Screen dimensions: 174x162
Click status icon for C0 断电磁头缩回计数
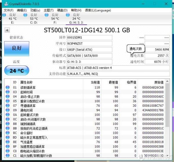(x=8, y=151)
